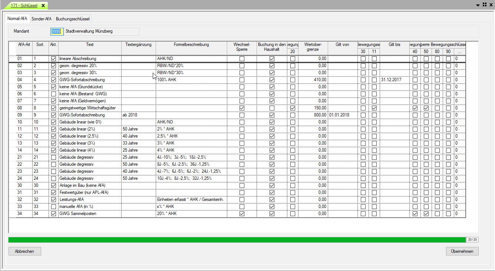Screen dimensions: 495x271
Task: Click the Text column header
Action: (x=90, y=44)
